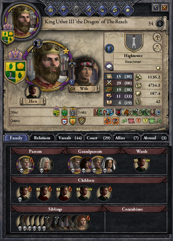173x241 pixels.
Task: Click the scissors portrait customization icon
Action: (x=38, y=43)
